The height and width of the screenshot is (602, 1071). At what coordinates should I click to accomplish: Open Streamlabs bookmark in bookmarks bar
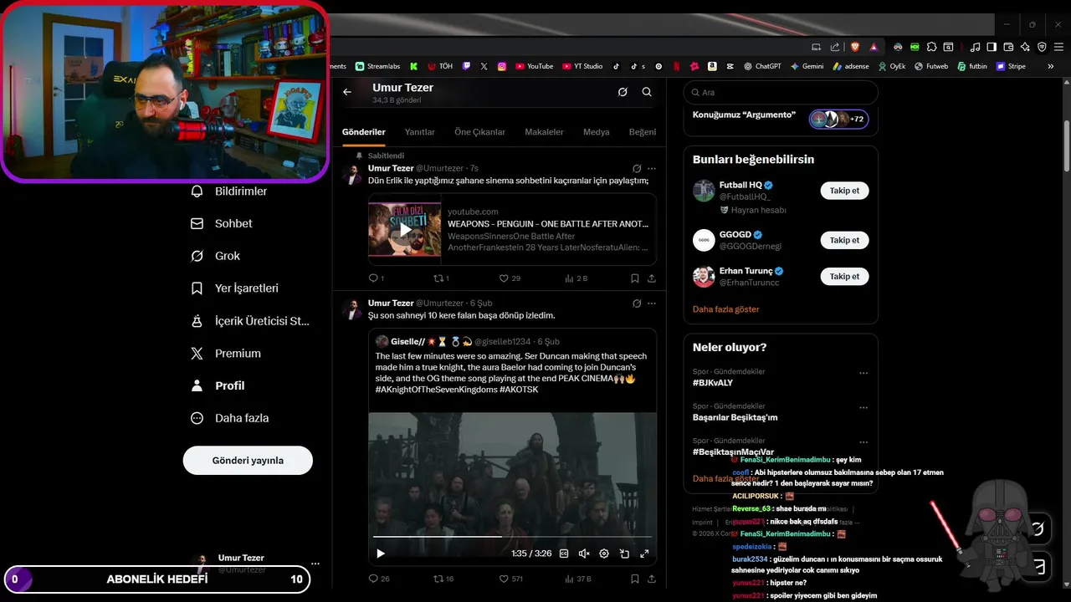point(378,66)
